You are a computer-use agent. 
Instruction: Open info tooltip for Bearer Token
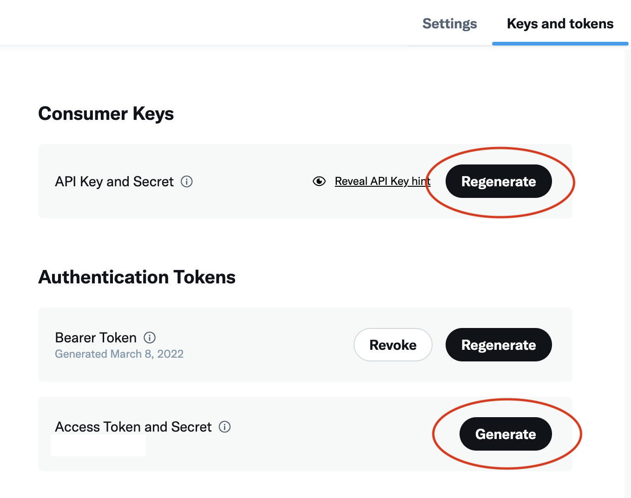point(150,338)
